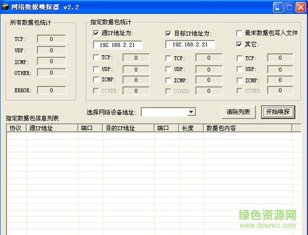Screen dimensions: 308x235
Task: Toggle the 源IP地址为 checkbox
Action: click(97, 33)
